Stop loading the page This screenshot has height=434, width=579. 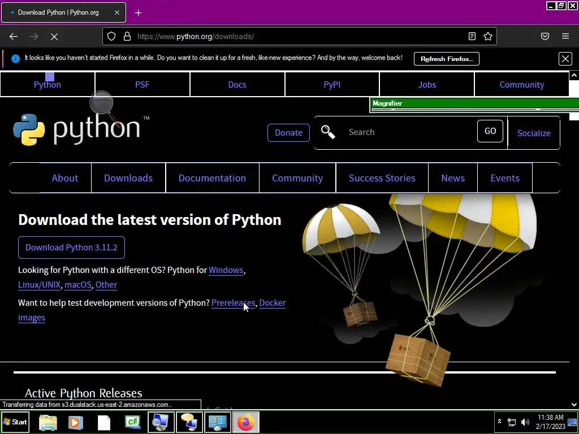54,37
